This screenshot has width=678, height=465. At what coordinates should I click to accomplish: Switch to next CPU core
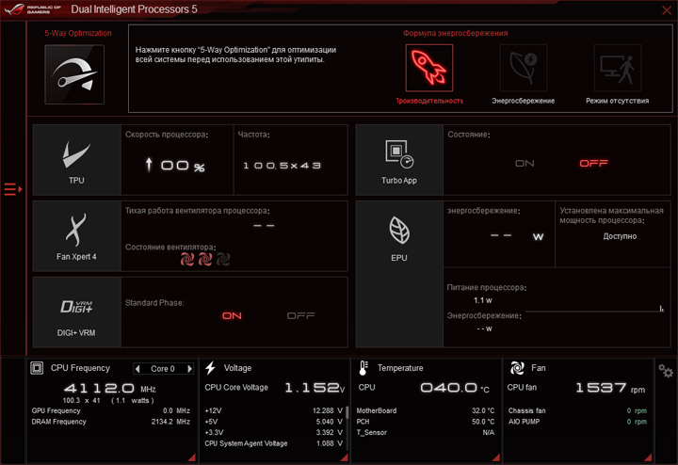pyautogui.click(x=189, y=369)
